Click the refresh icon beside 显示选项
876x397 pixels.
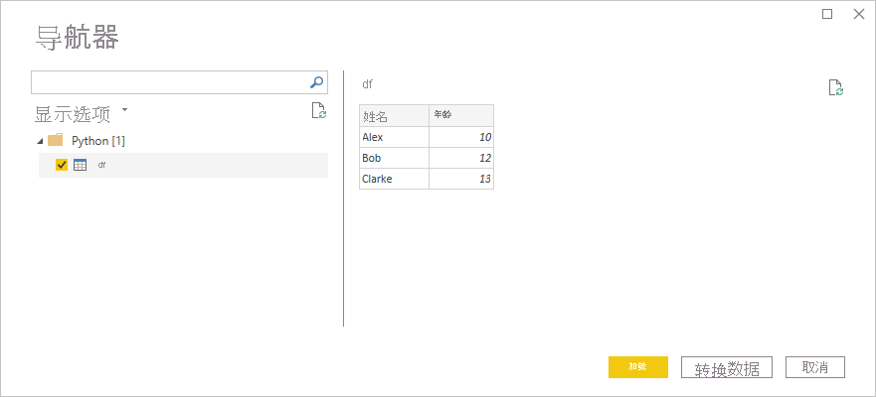318,111
